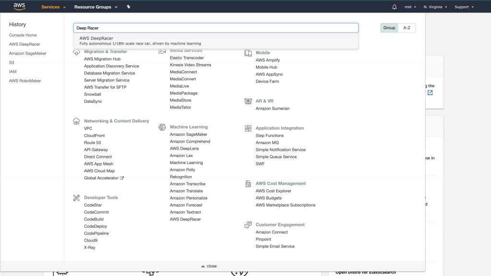Open AWS DeepRacer from History
The height and width of the screenshot is (276, 491).
[x=24, y=44]
